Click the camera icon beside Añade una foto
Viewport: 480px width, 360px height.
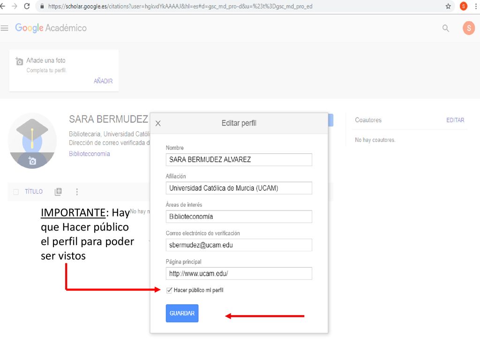(19, 61)
